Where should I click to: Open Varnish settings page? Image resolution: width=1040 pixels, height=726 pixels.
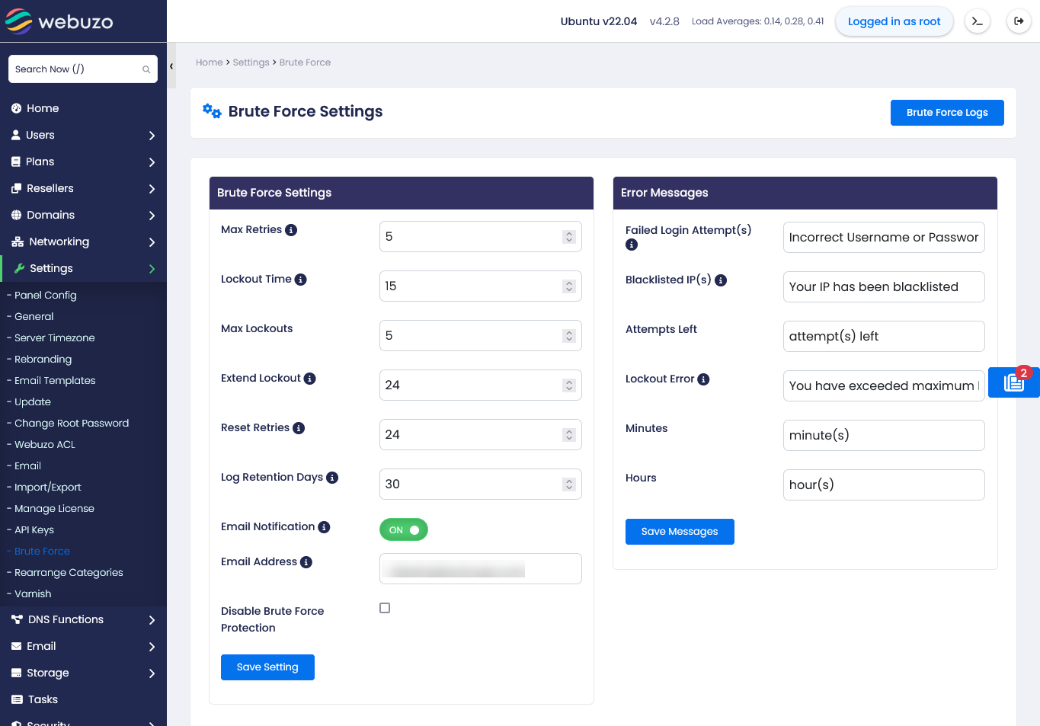click(x=33, y=593)
